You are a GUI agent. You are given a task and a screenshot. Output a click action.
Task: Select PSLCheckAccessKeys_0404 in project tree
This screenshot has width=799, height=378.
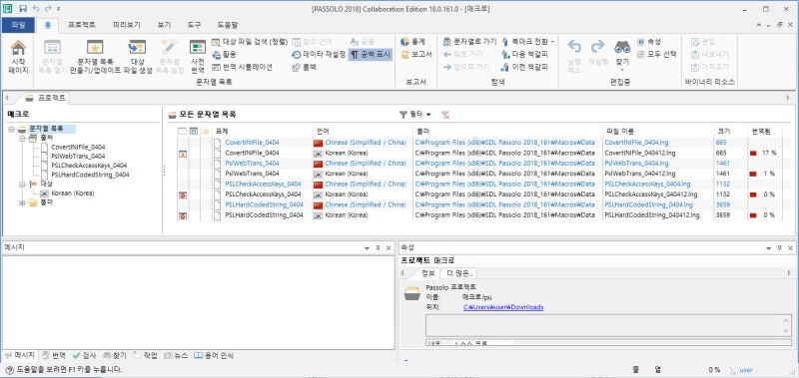click(x=89, y=166)
